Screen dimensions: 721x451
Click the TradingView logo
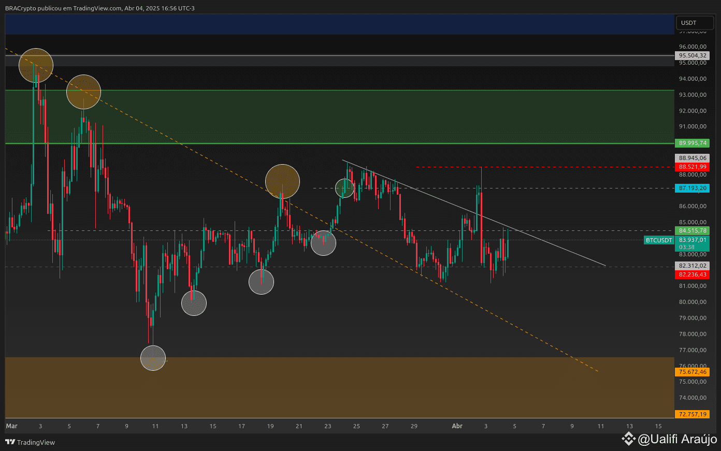tap(30, 442)
